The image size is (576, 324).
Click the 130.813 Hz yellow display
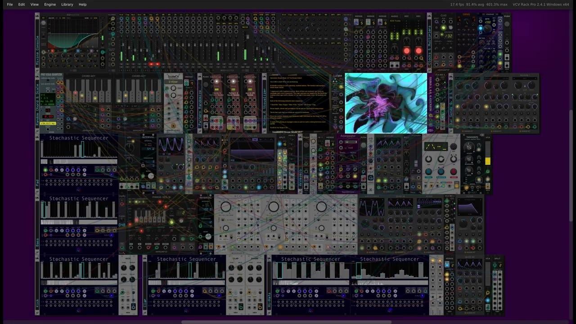pyautogui.click(x=47, y=123)
